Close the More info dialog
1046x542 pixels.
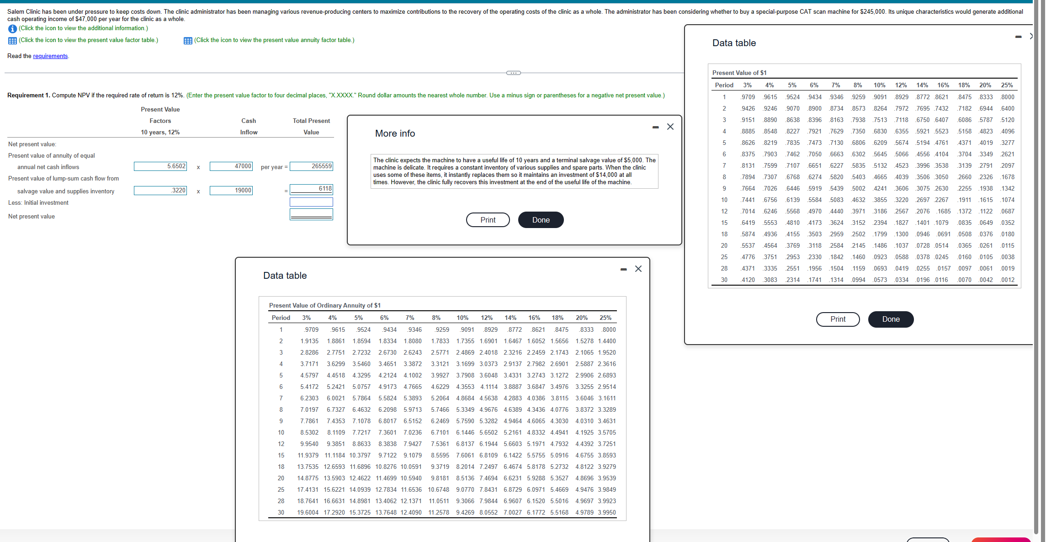pos(670,127)
